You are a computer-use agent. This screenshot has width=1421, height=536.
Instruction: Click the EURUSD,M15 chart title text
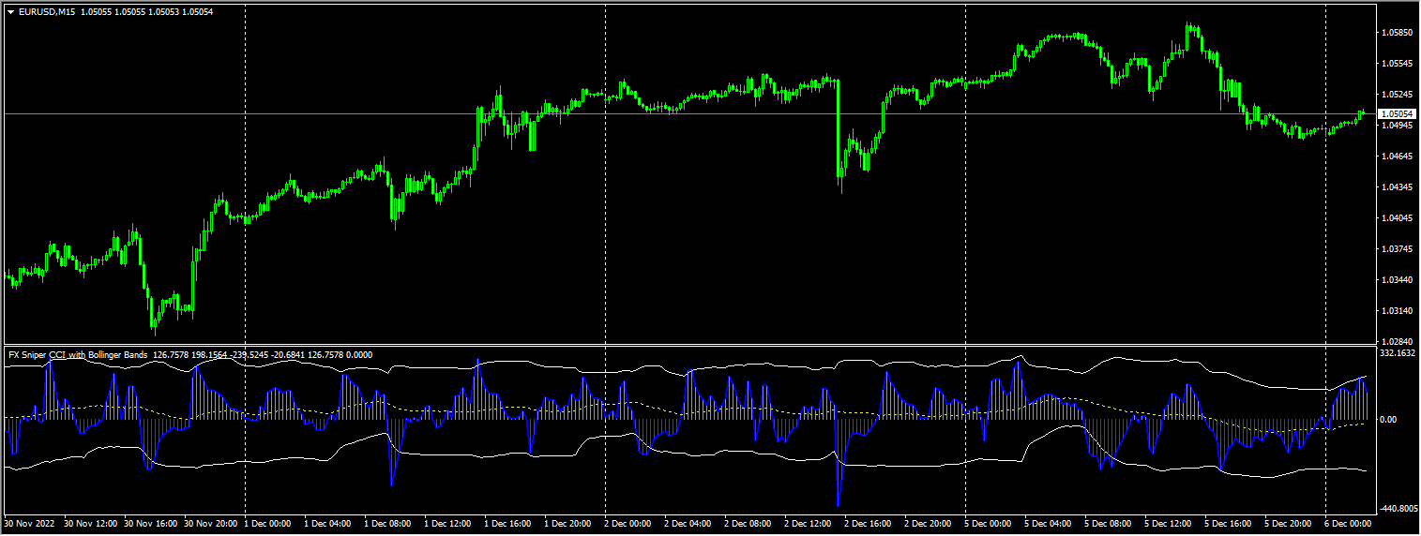[48, 12]
